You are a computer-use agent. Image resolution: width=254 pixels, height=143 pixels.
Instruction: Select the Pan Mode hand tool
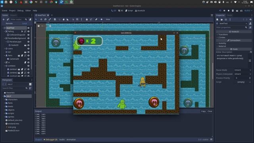[63, 19]
